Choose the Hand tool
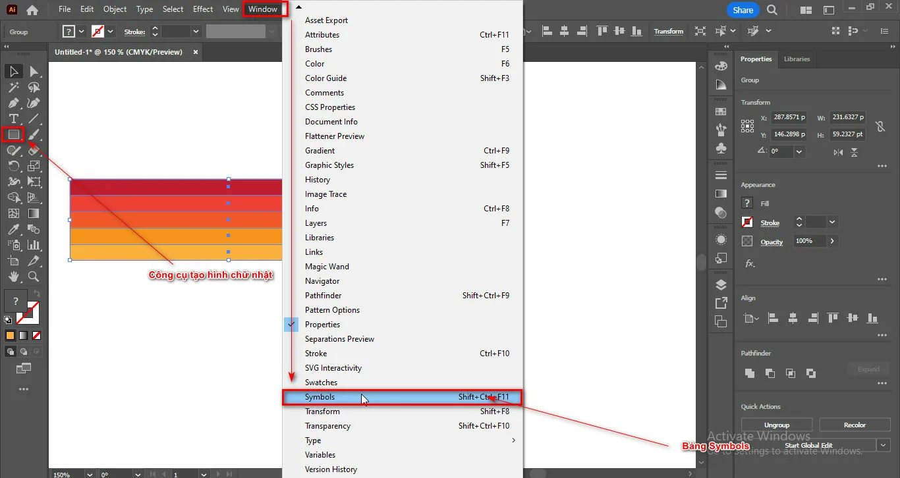The width and height of the screenshot is (900, 478). (x=13, y=277)
